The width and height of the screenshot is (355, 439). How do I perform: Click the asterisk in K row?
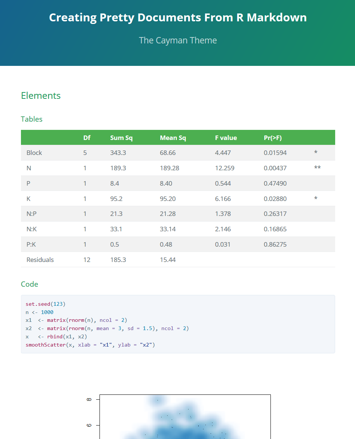point(316,198)
